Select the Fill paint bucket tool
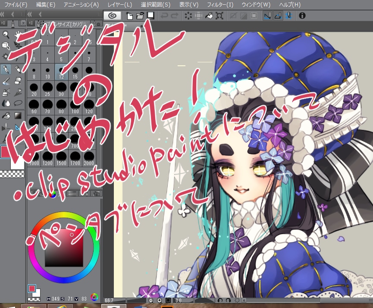The height and width of the screenshot is (308, 373). [x=6, y=116]
